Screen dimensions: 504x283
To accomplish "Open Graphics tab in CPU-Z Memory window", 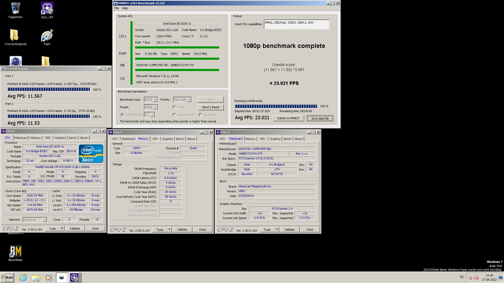I will pyautogui.click(x=167, y=139).
